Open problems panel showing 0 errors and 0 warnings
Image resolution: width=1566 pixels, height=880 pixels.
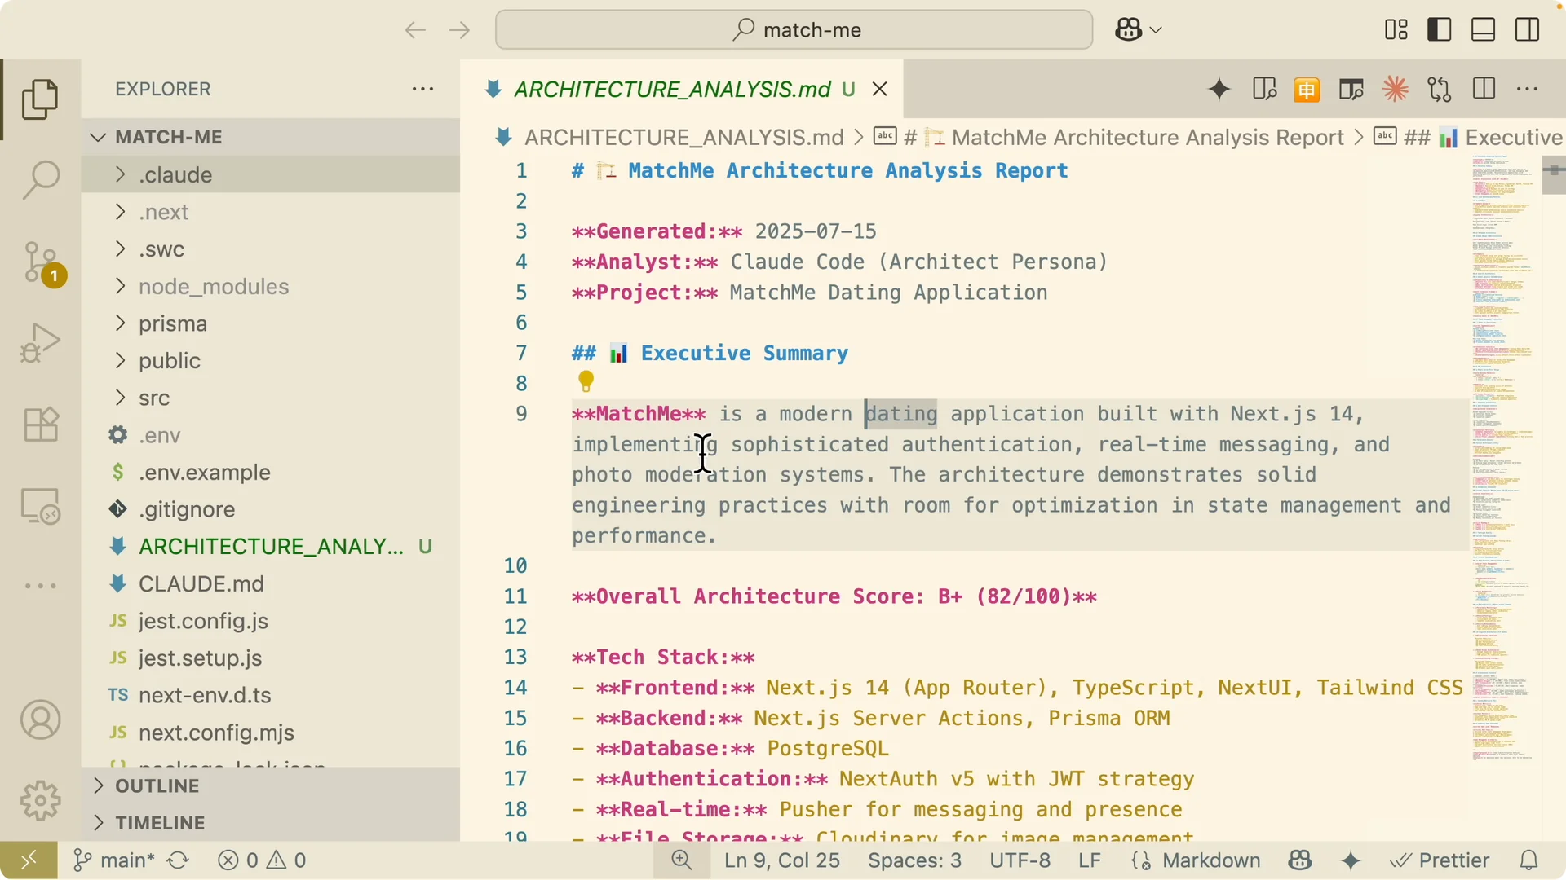coord(262,860)
